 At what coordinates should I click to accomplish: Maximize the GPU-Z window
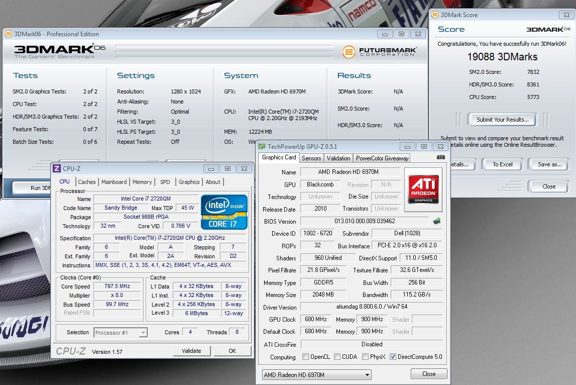coord(424,146)
